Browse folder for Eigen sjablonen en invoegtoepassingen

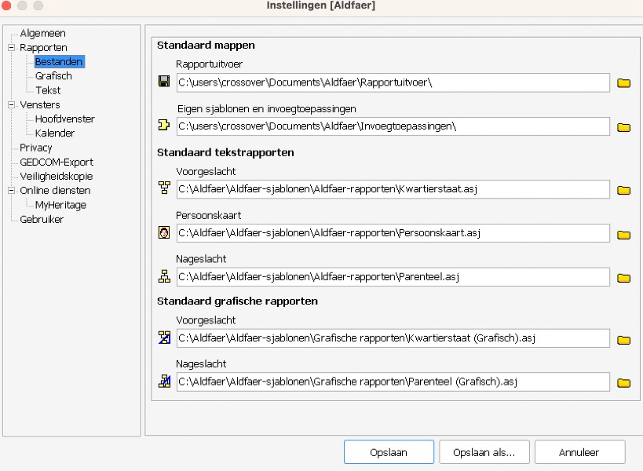tap(623, 127)
